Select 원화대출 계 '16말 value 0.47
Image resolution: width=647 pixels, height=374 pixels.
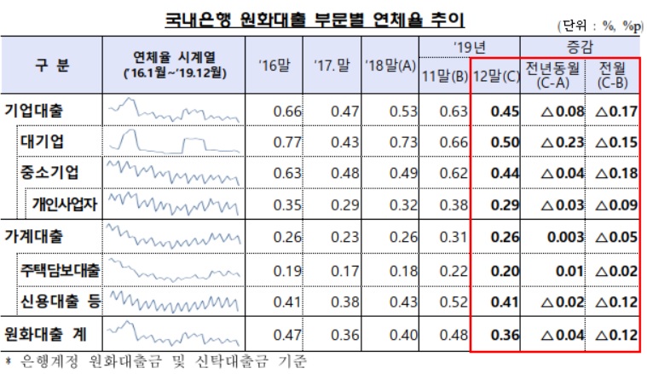(x=287, y=335)
